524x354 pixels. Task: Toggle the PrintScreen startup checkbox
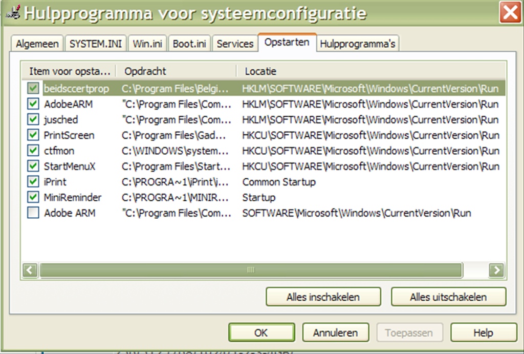[x=33, y=135]
